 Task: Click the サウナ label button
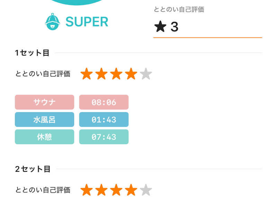(44, 102)
